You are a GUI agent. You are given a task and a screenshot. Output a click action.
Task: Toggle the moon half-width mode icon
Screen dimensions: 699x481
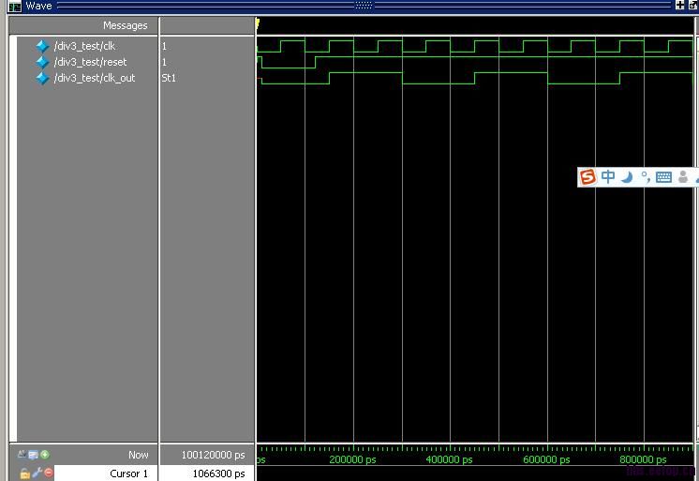627,177
